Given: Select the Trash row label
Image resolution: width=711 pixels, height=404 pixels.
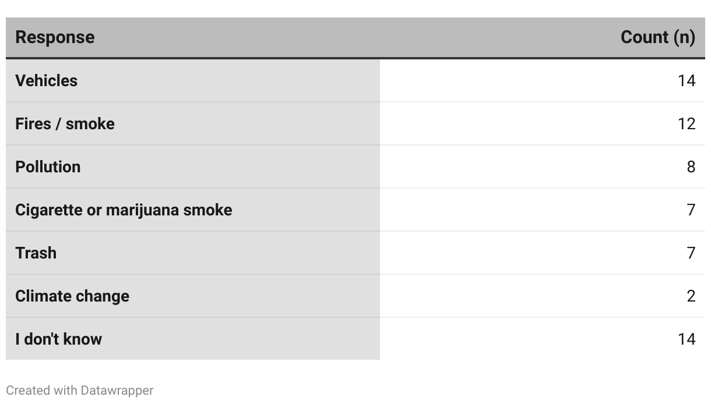Looking at the screenshot, I should tap(36, 253).
